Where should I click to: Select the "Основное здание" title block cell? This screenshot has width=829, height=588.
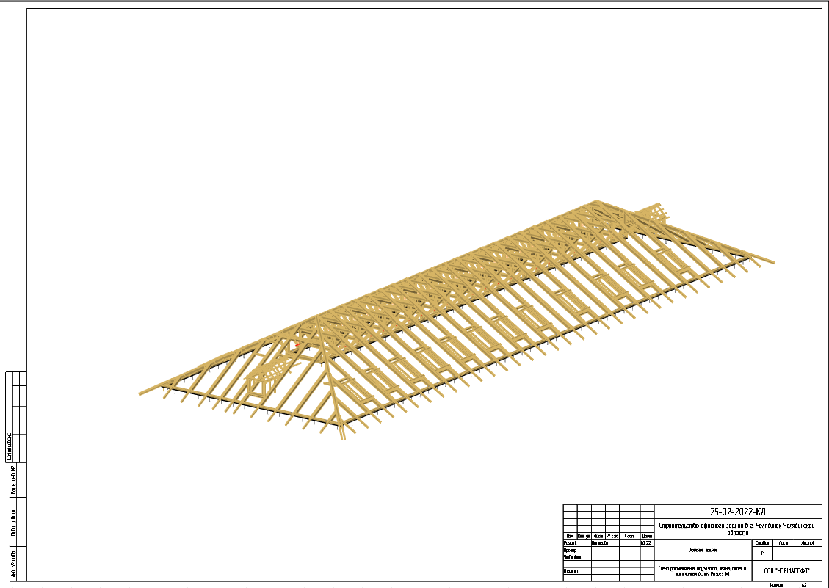point(701,550)
